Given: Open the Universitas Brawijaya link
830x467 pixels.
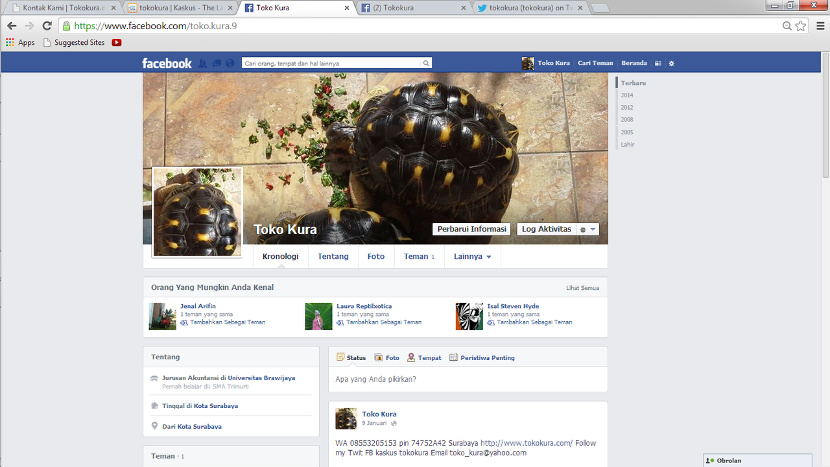Looking at the screenshot, I should click(261, 377).
